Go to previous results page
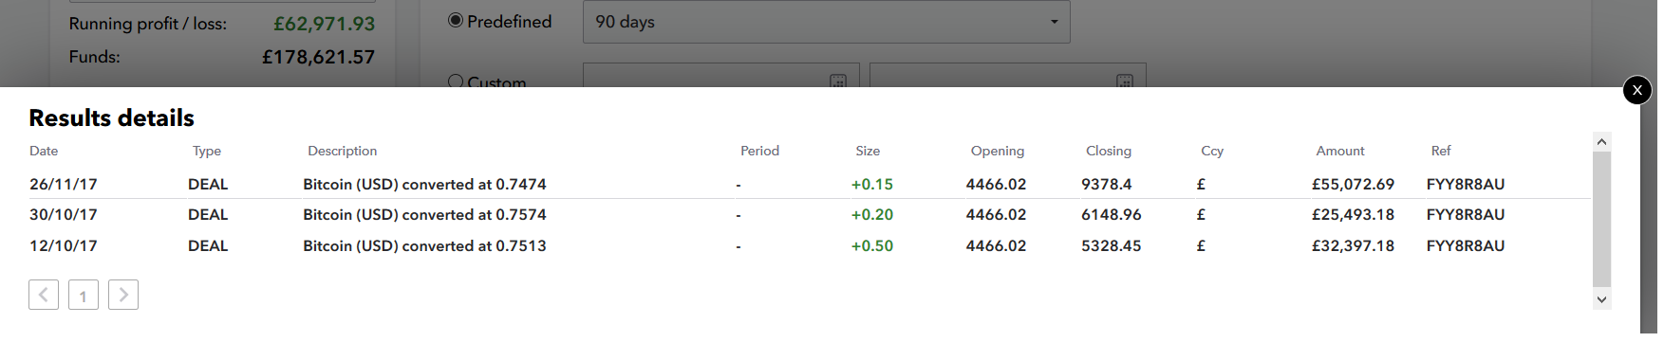Screen dimensions: 1664x360 coord(44,295)
